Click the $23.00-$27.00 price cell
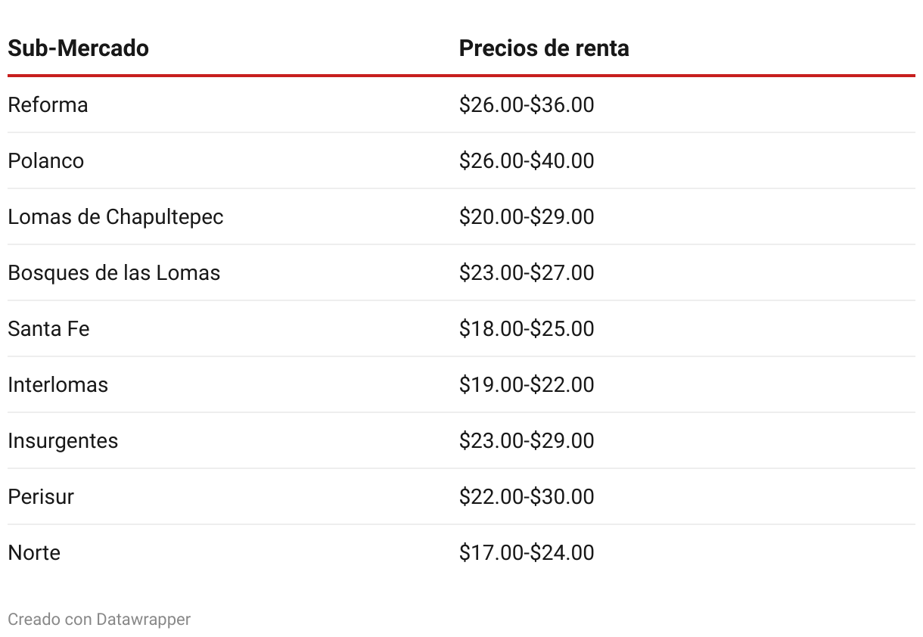 tap(527, 272)
